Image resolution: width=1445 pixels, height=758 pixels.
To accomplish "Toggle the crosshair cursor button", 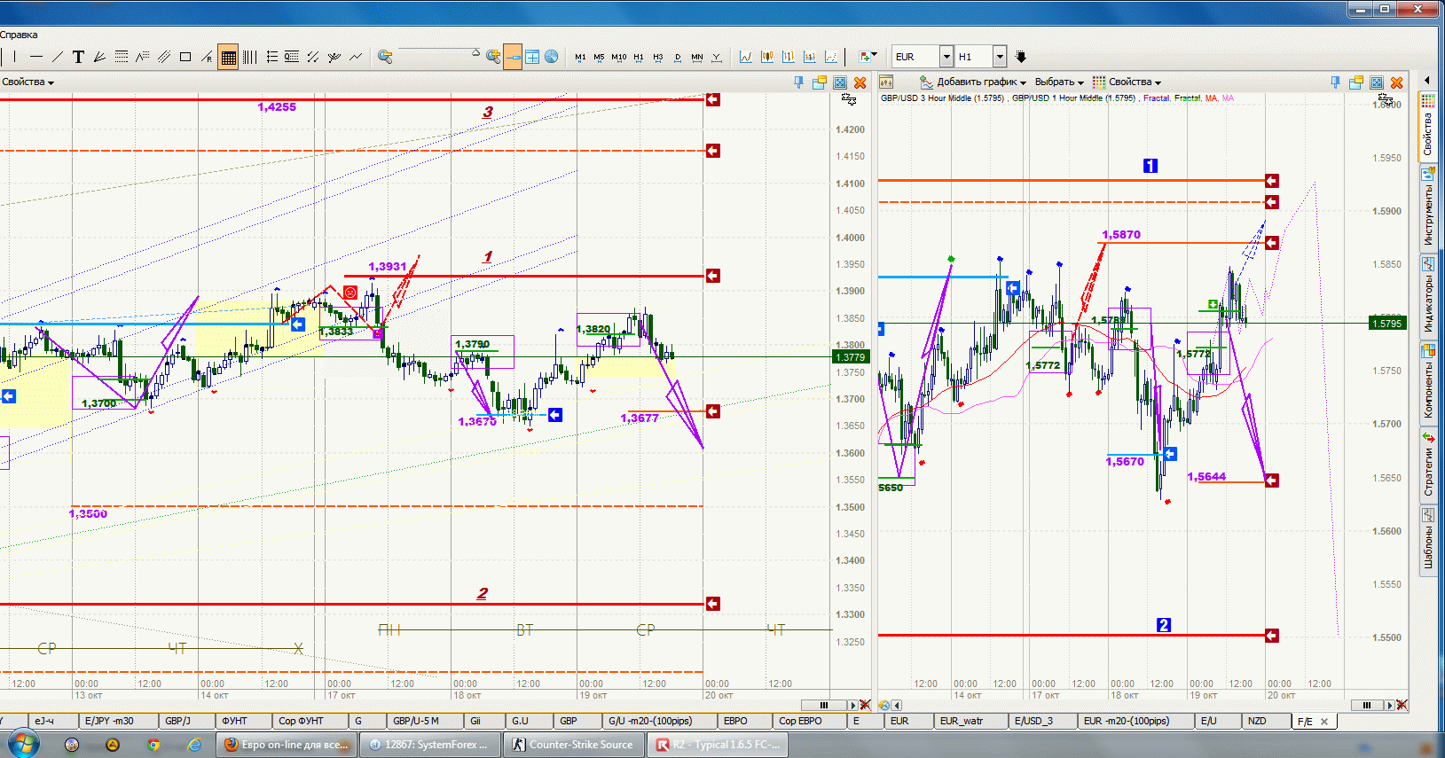I will (x=532, y=57).
